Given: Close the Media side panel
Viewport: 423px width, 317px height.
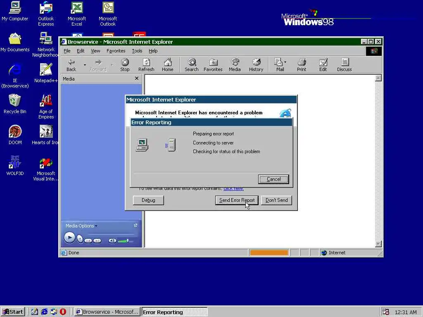Looking at the screenshot, I should coord(136,78).
